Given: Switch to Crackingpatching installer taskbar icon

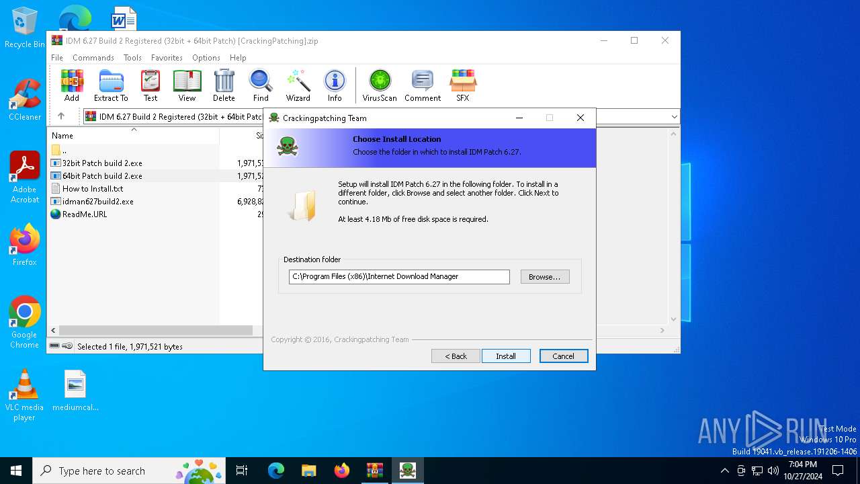Looking at the screenshot, I should [x=407, y=471].
